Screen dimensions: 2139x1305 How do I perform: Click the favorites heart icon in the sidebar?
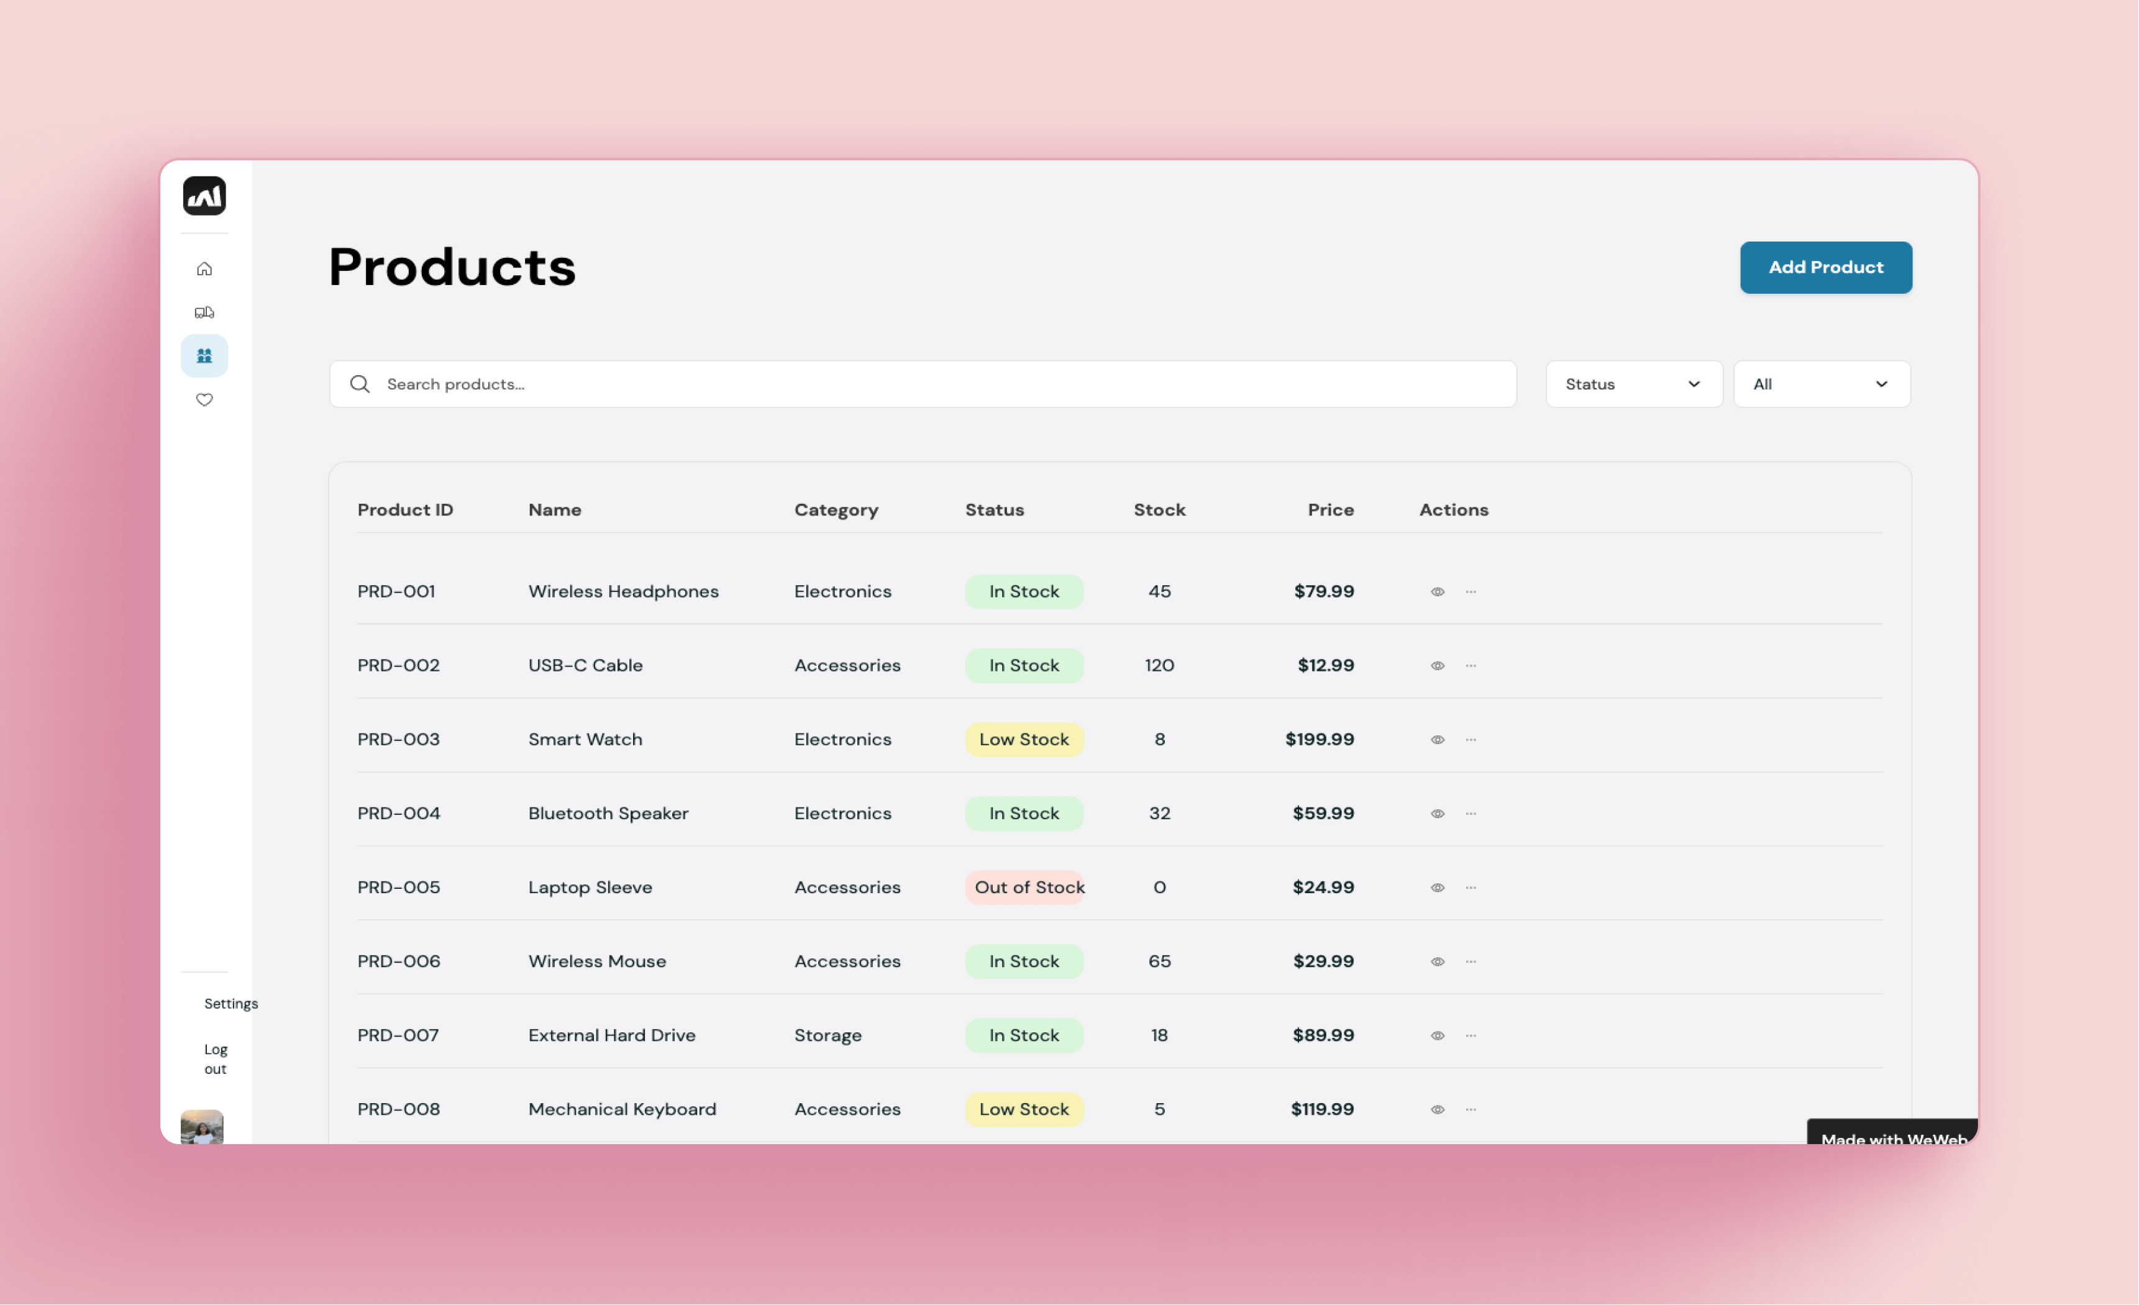pos(204,399)
